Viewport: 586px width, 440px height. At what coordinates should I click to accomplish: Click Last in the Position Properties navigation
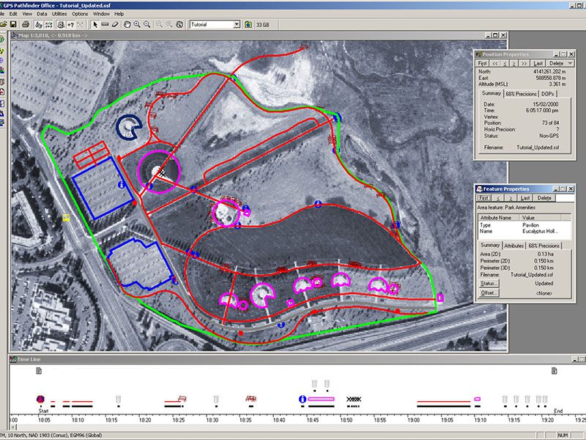538,63
